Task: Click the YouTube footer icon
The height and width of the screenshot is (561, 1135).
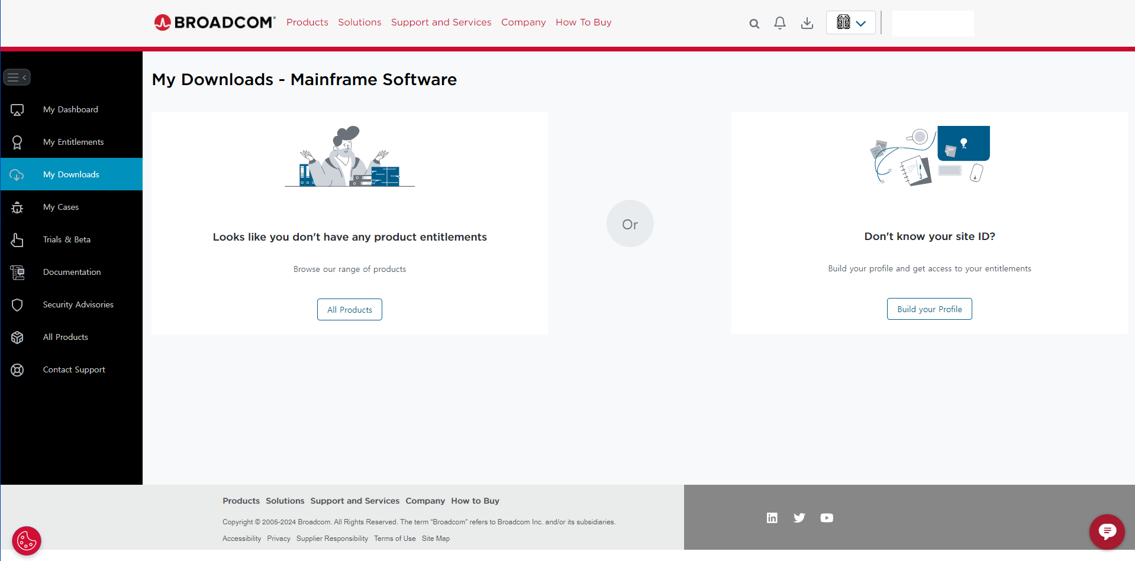Action: (x=827, y=518)
